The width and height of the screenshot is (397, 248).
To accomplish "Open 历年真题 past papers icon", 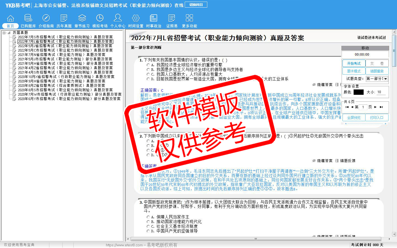I will (x=64, y=18).
